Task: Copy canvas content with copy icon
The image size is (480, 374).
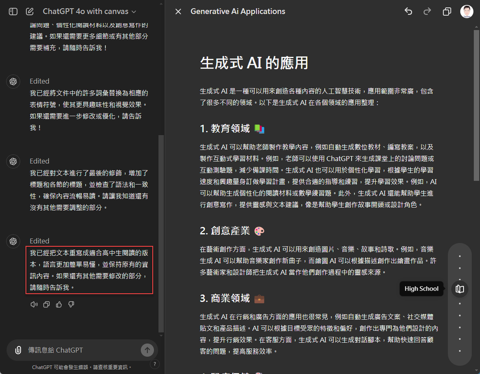Action: [447, 12]
